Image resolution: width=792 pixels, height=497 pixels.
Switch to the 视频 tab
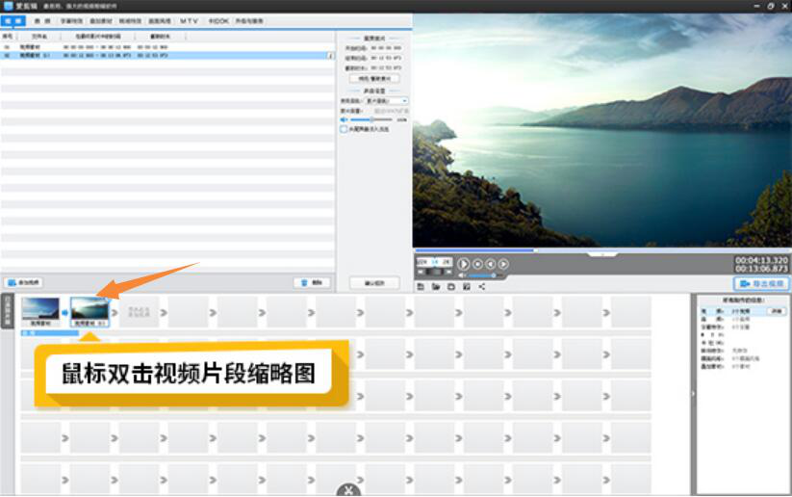[x=13, y=21]
